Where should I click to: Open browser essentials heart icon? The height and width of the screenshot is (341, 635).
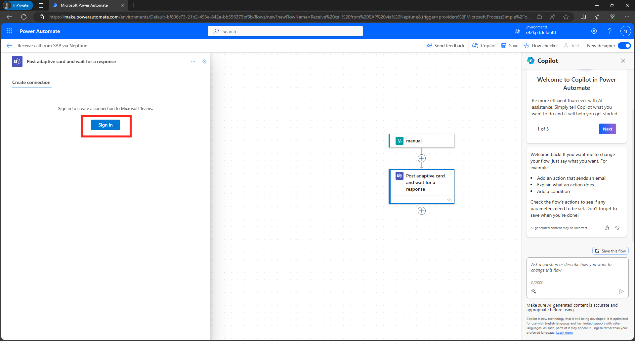(x=613, y=17)
